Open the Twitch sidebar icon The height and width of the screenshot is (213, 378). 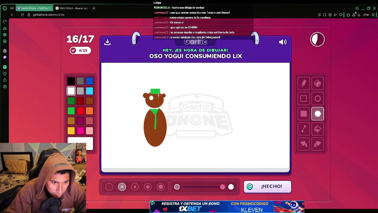point(5,57)
